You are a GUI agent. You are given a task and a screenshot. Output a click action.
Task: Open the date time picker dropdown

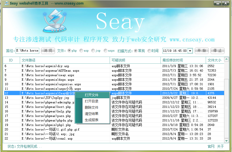(x=190, y=51)
